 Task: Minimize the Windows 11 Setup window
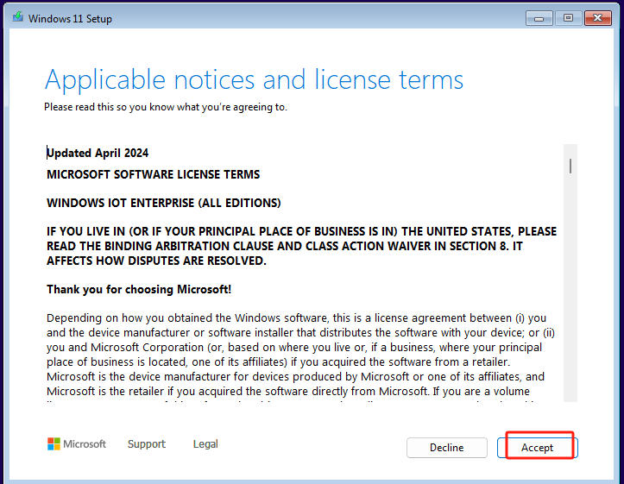(539, 18)
